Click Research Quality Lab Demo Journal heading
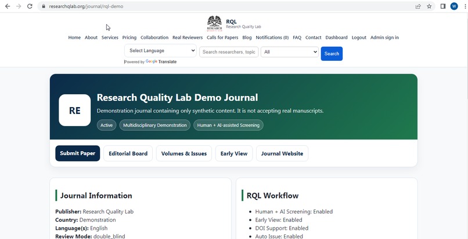 [177, 98]
